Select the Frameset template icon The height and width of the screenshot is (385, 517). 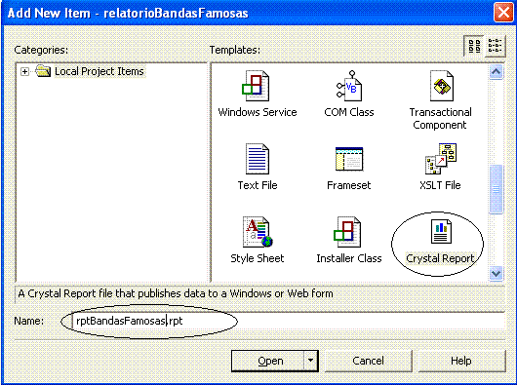(x=349, y=159)
